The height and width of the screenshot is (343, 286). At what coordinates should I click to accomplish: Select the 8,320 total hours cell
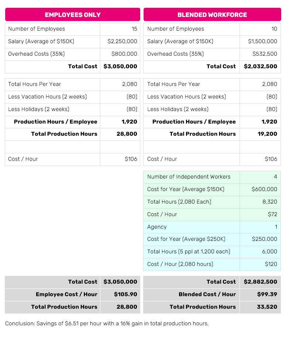coord(269,202)
